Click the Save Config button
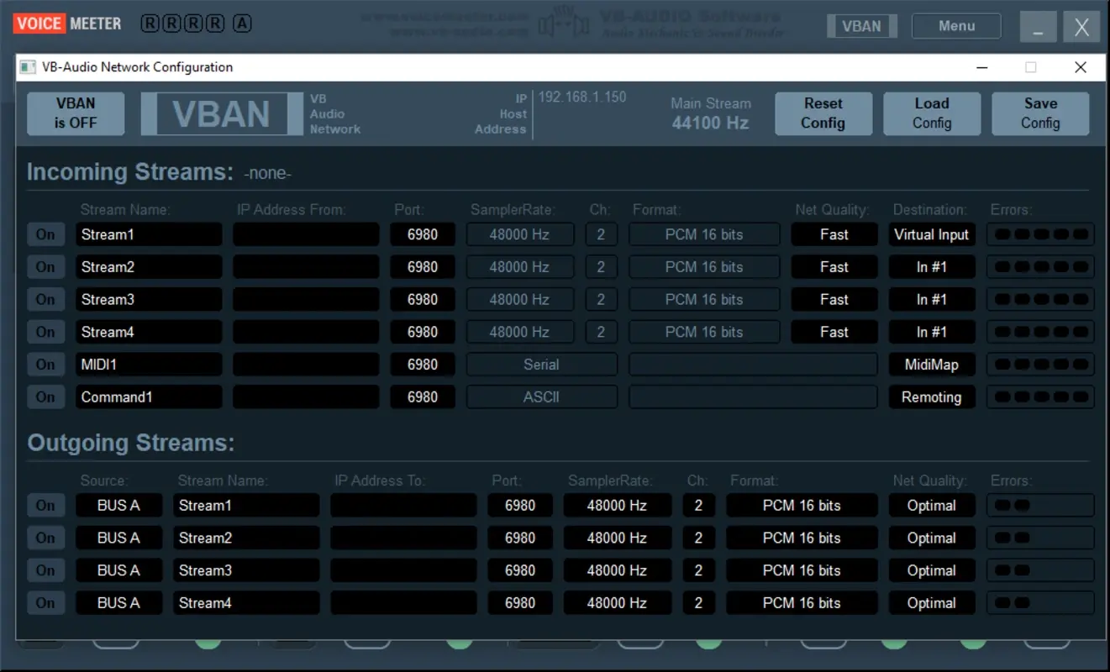Viewport: 1110px width, 672px height. 1040,113
